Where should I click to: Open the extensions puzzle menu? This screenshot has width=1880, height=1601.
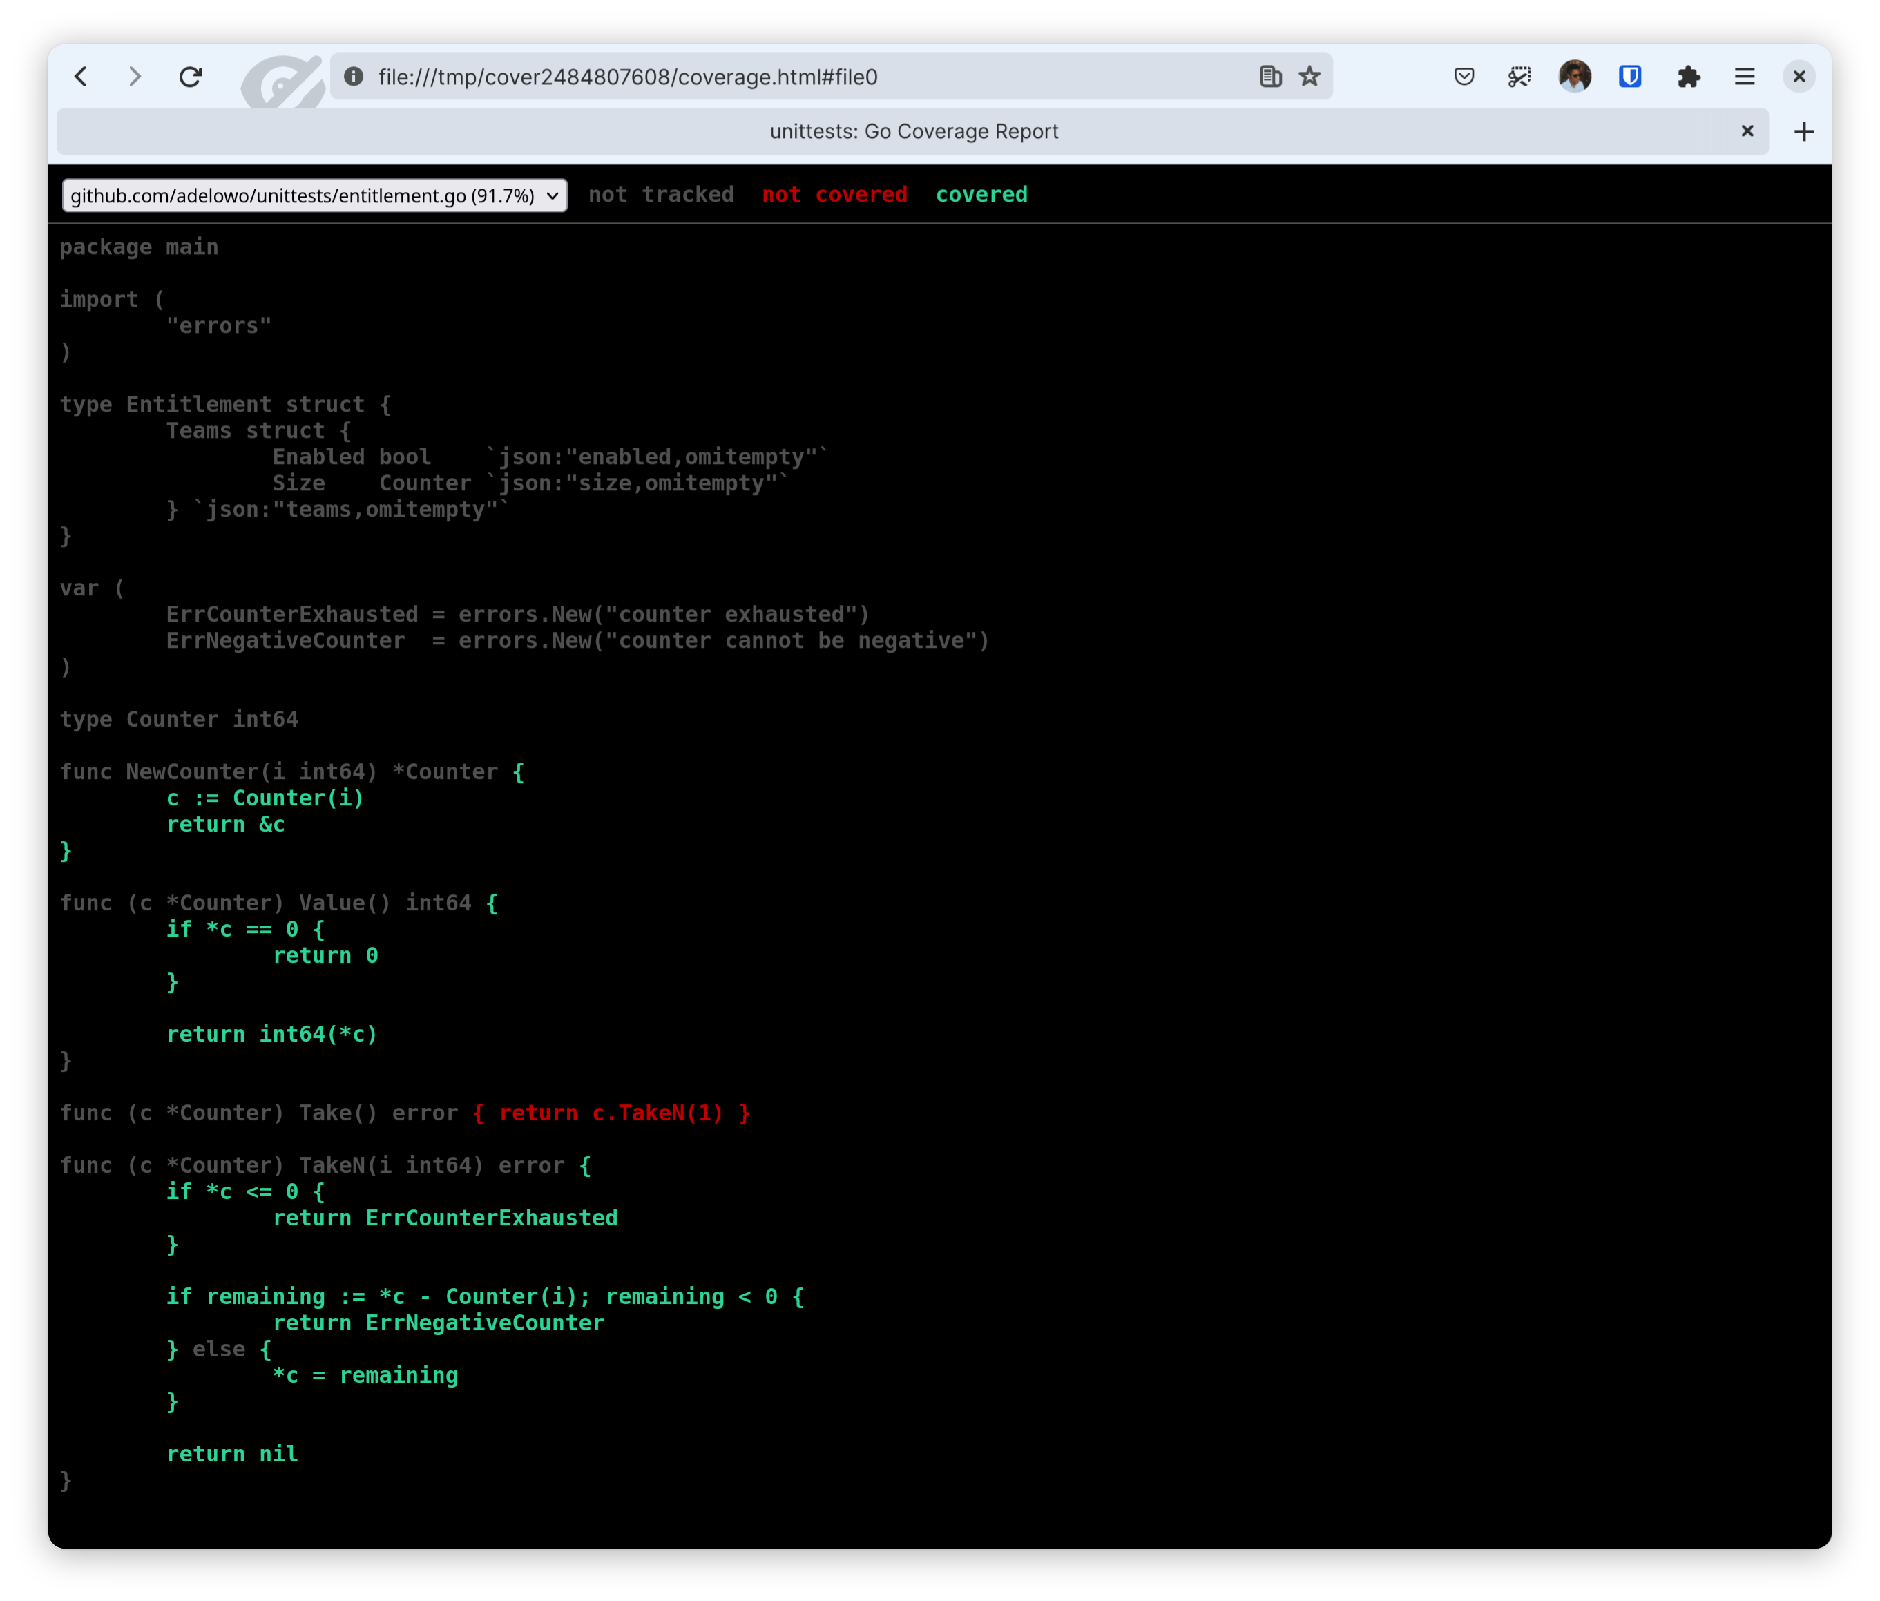click(1687, 76)
